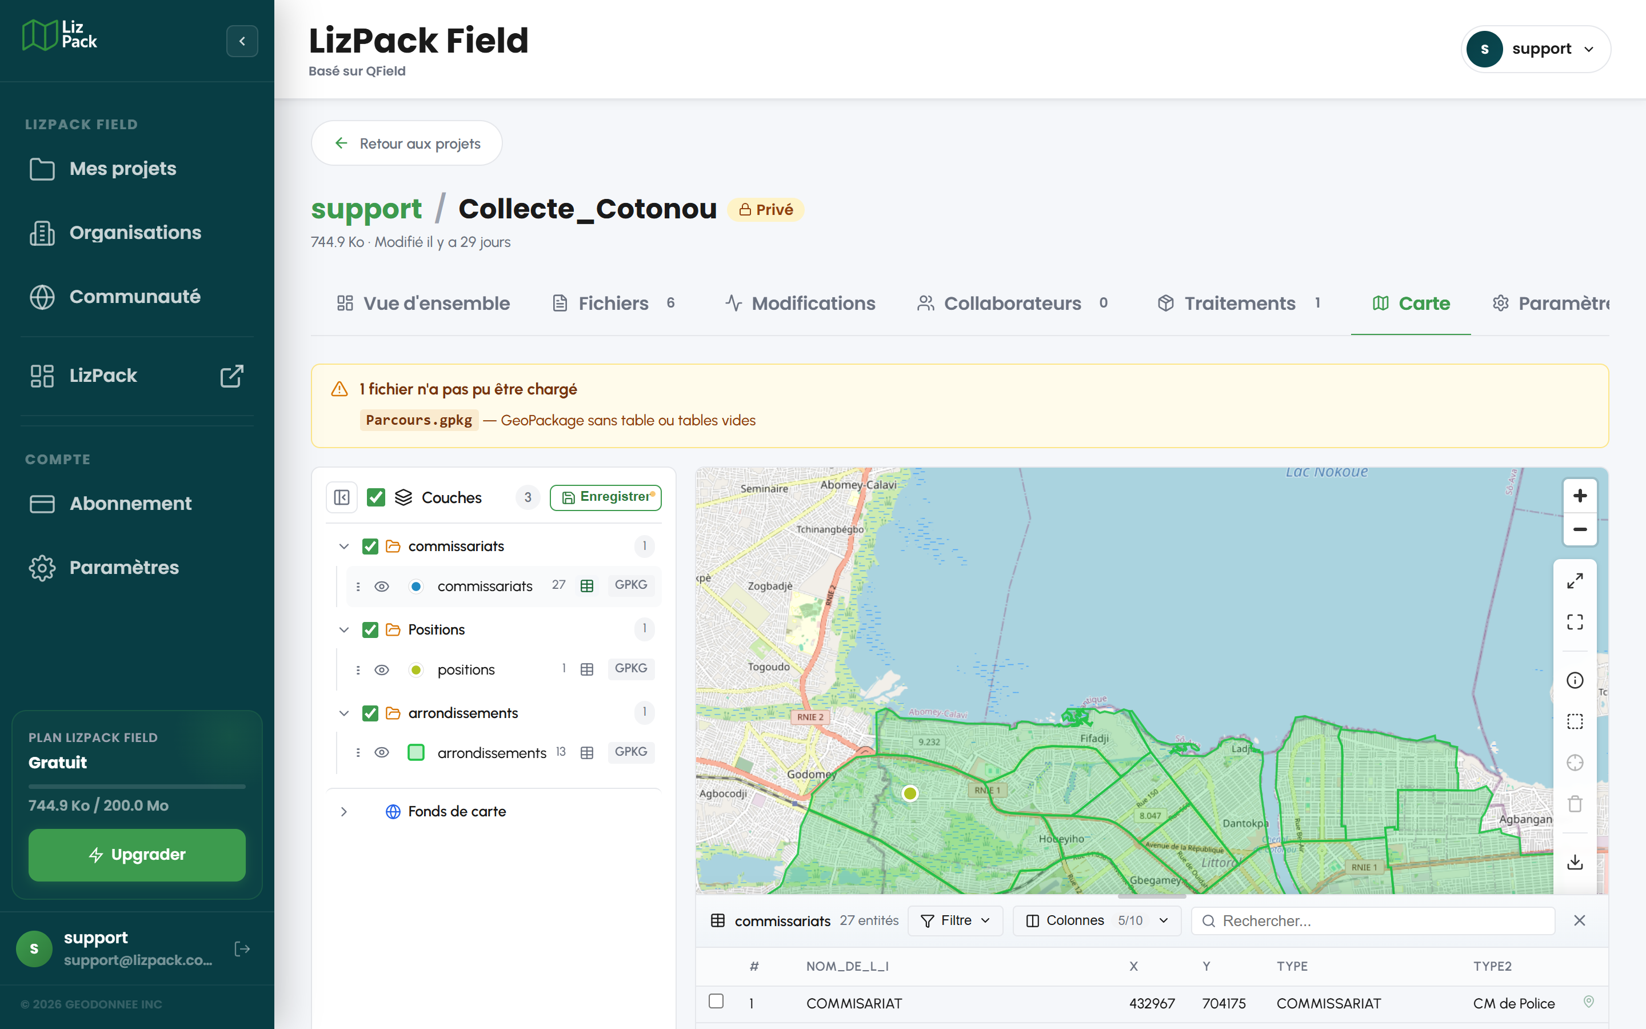Open options menu for commissariats layer

[358, 586]
